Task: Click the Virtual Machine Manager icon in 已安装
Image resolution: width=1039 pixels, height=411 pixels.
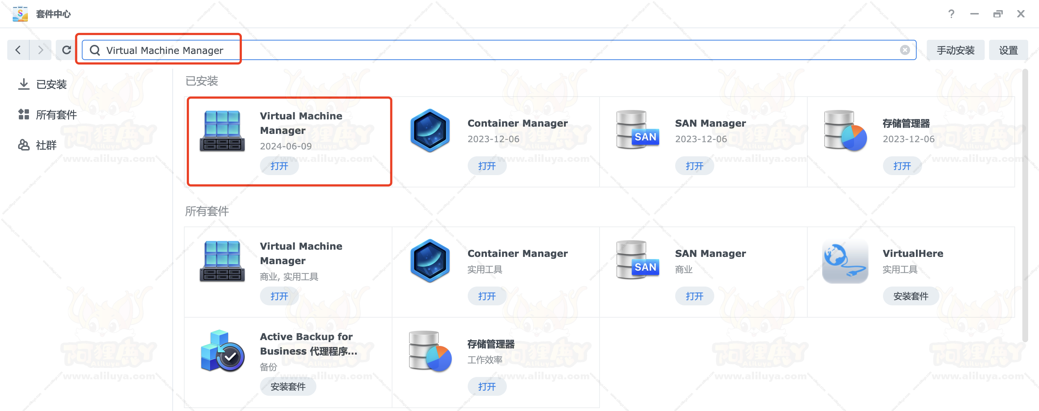Action: click(222, 131)
